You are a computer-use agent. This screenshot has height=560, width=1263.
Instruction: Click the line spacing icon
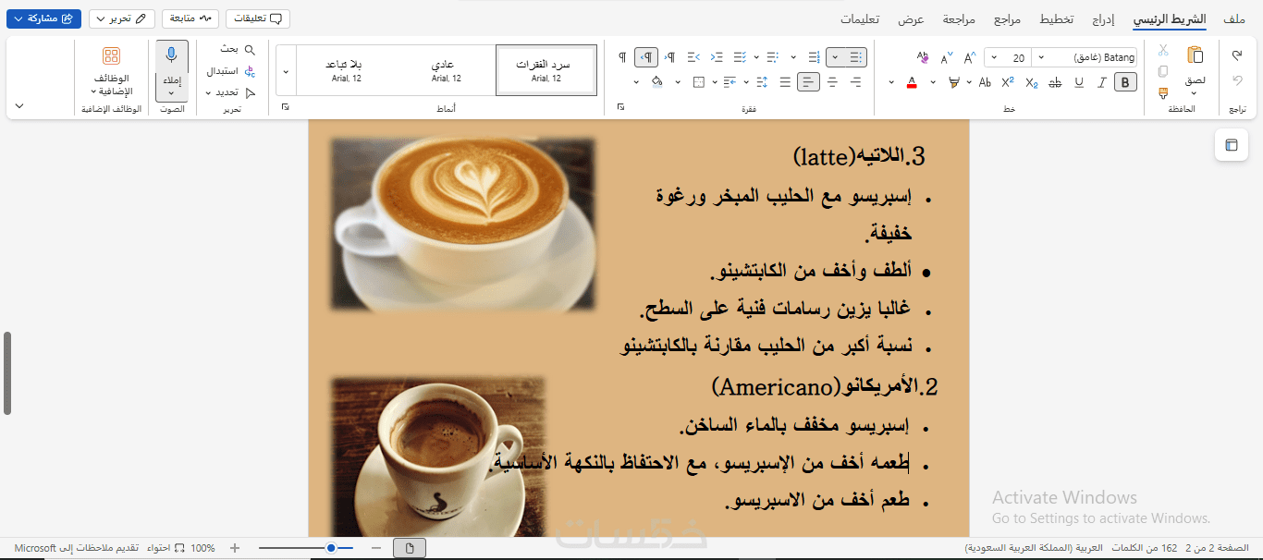pyautogui.click(x=762, y=82)
